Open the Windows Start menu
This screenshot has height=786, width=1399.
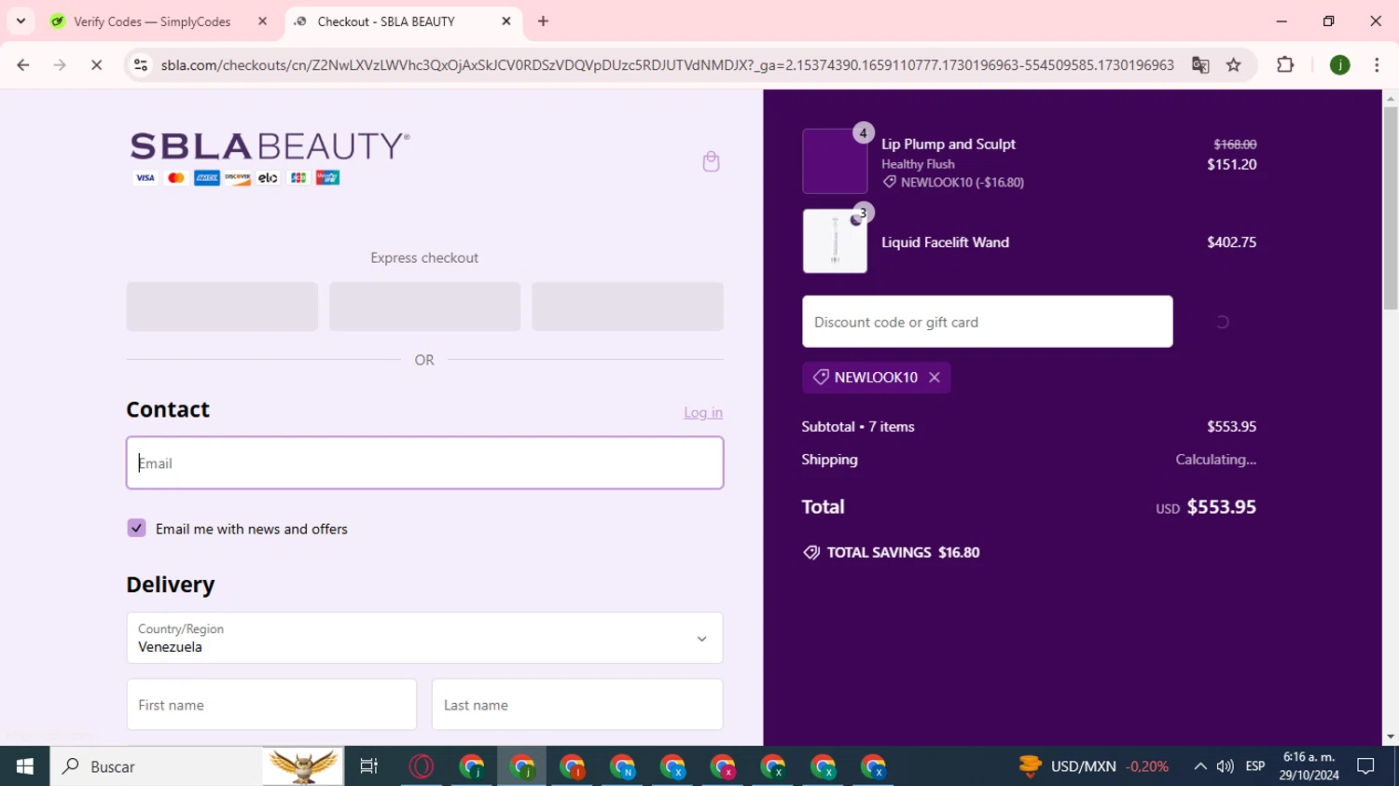25,766
